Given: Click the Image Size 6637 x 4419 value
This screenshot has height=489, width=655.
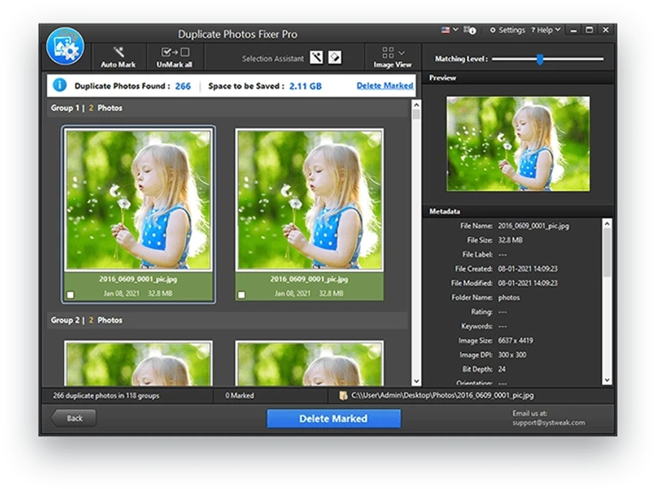Looking at the screenshot, I should pyautogui.click(x=515, y=340).
